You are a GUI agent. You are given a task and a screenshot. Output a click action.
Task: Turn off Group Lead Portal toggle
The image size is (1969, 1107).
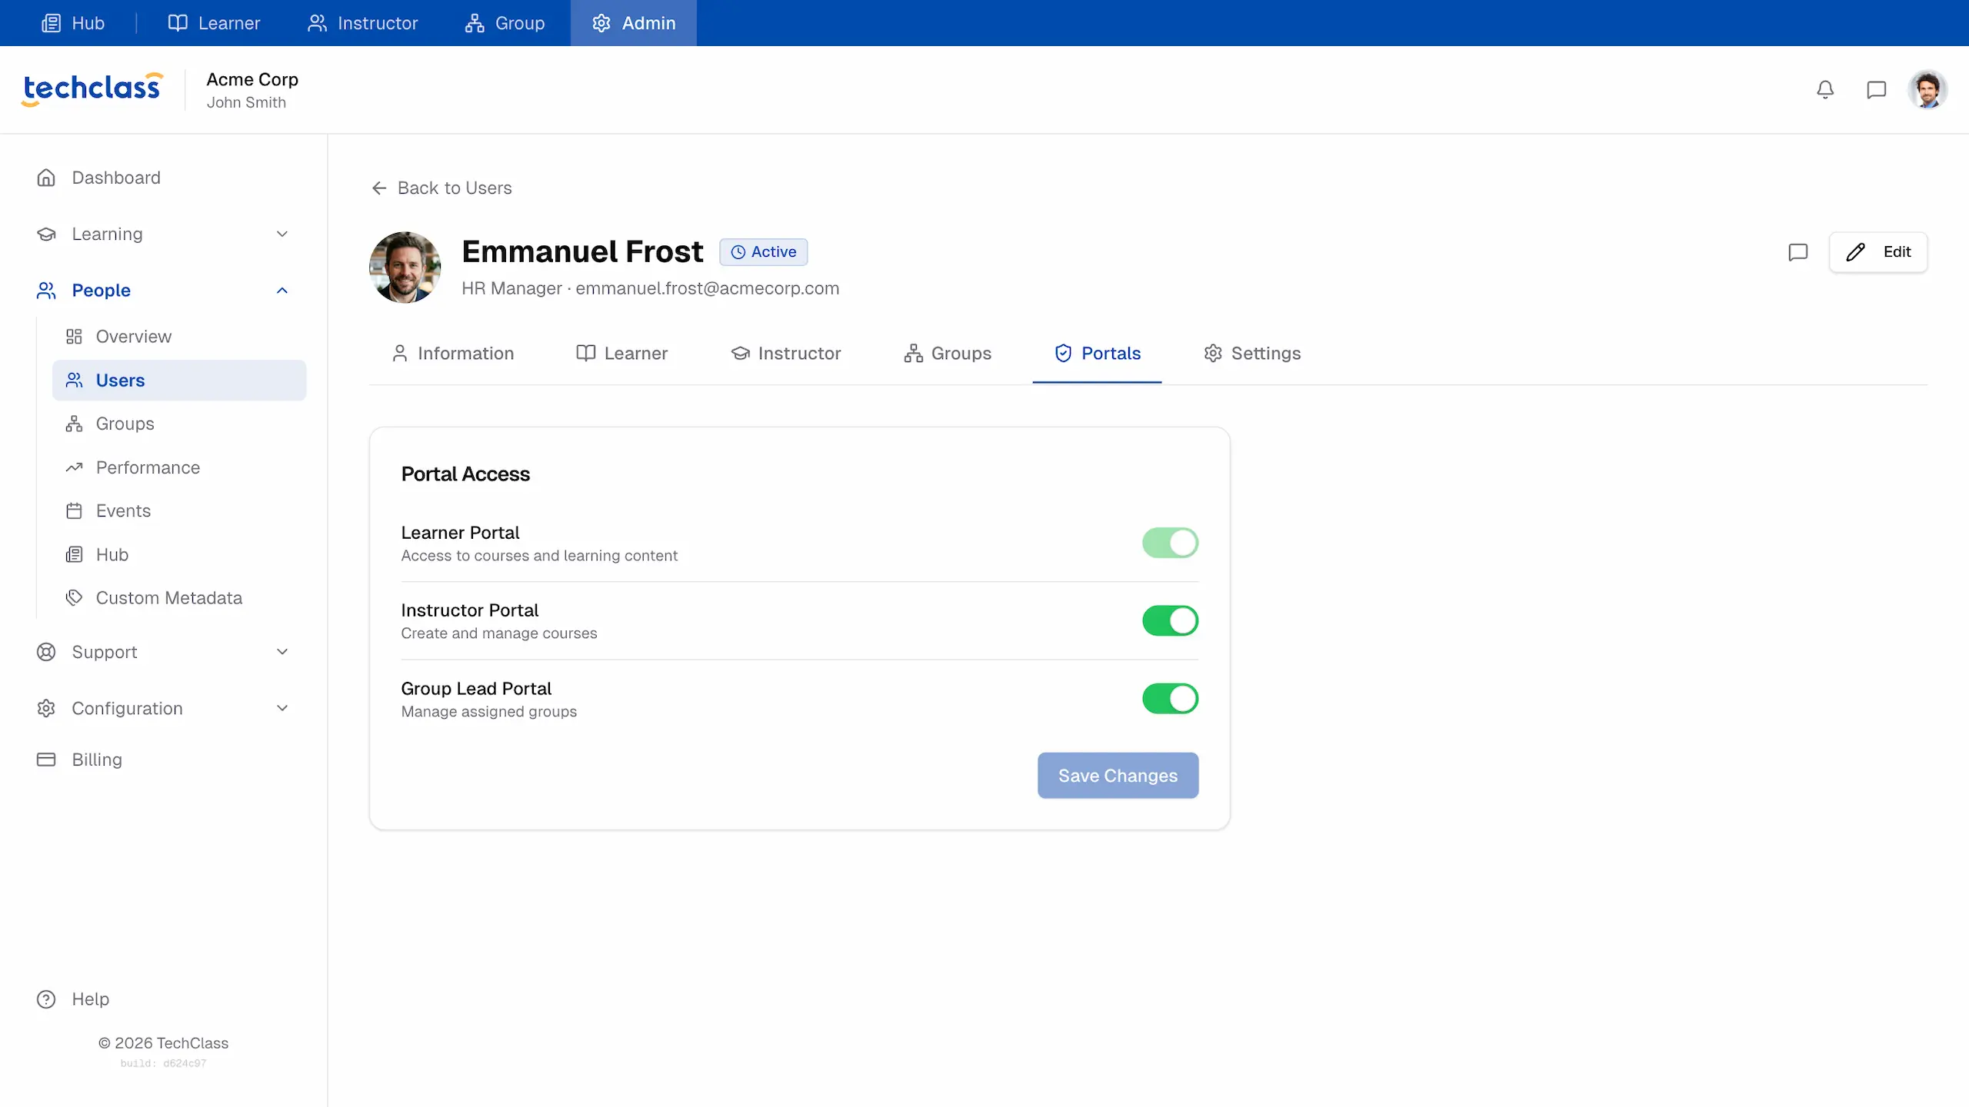pyautogui.click(x=1169, y=699)
